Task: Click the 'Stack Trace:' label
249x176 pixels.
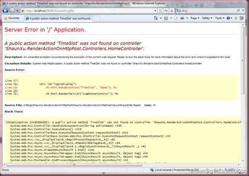Action: 14,111
